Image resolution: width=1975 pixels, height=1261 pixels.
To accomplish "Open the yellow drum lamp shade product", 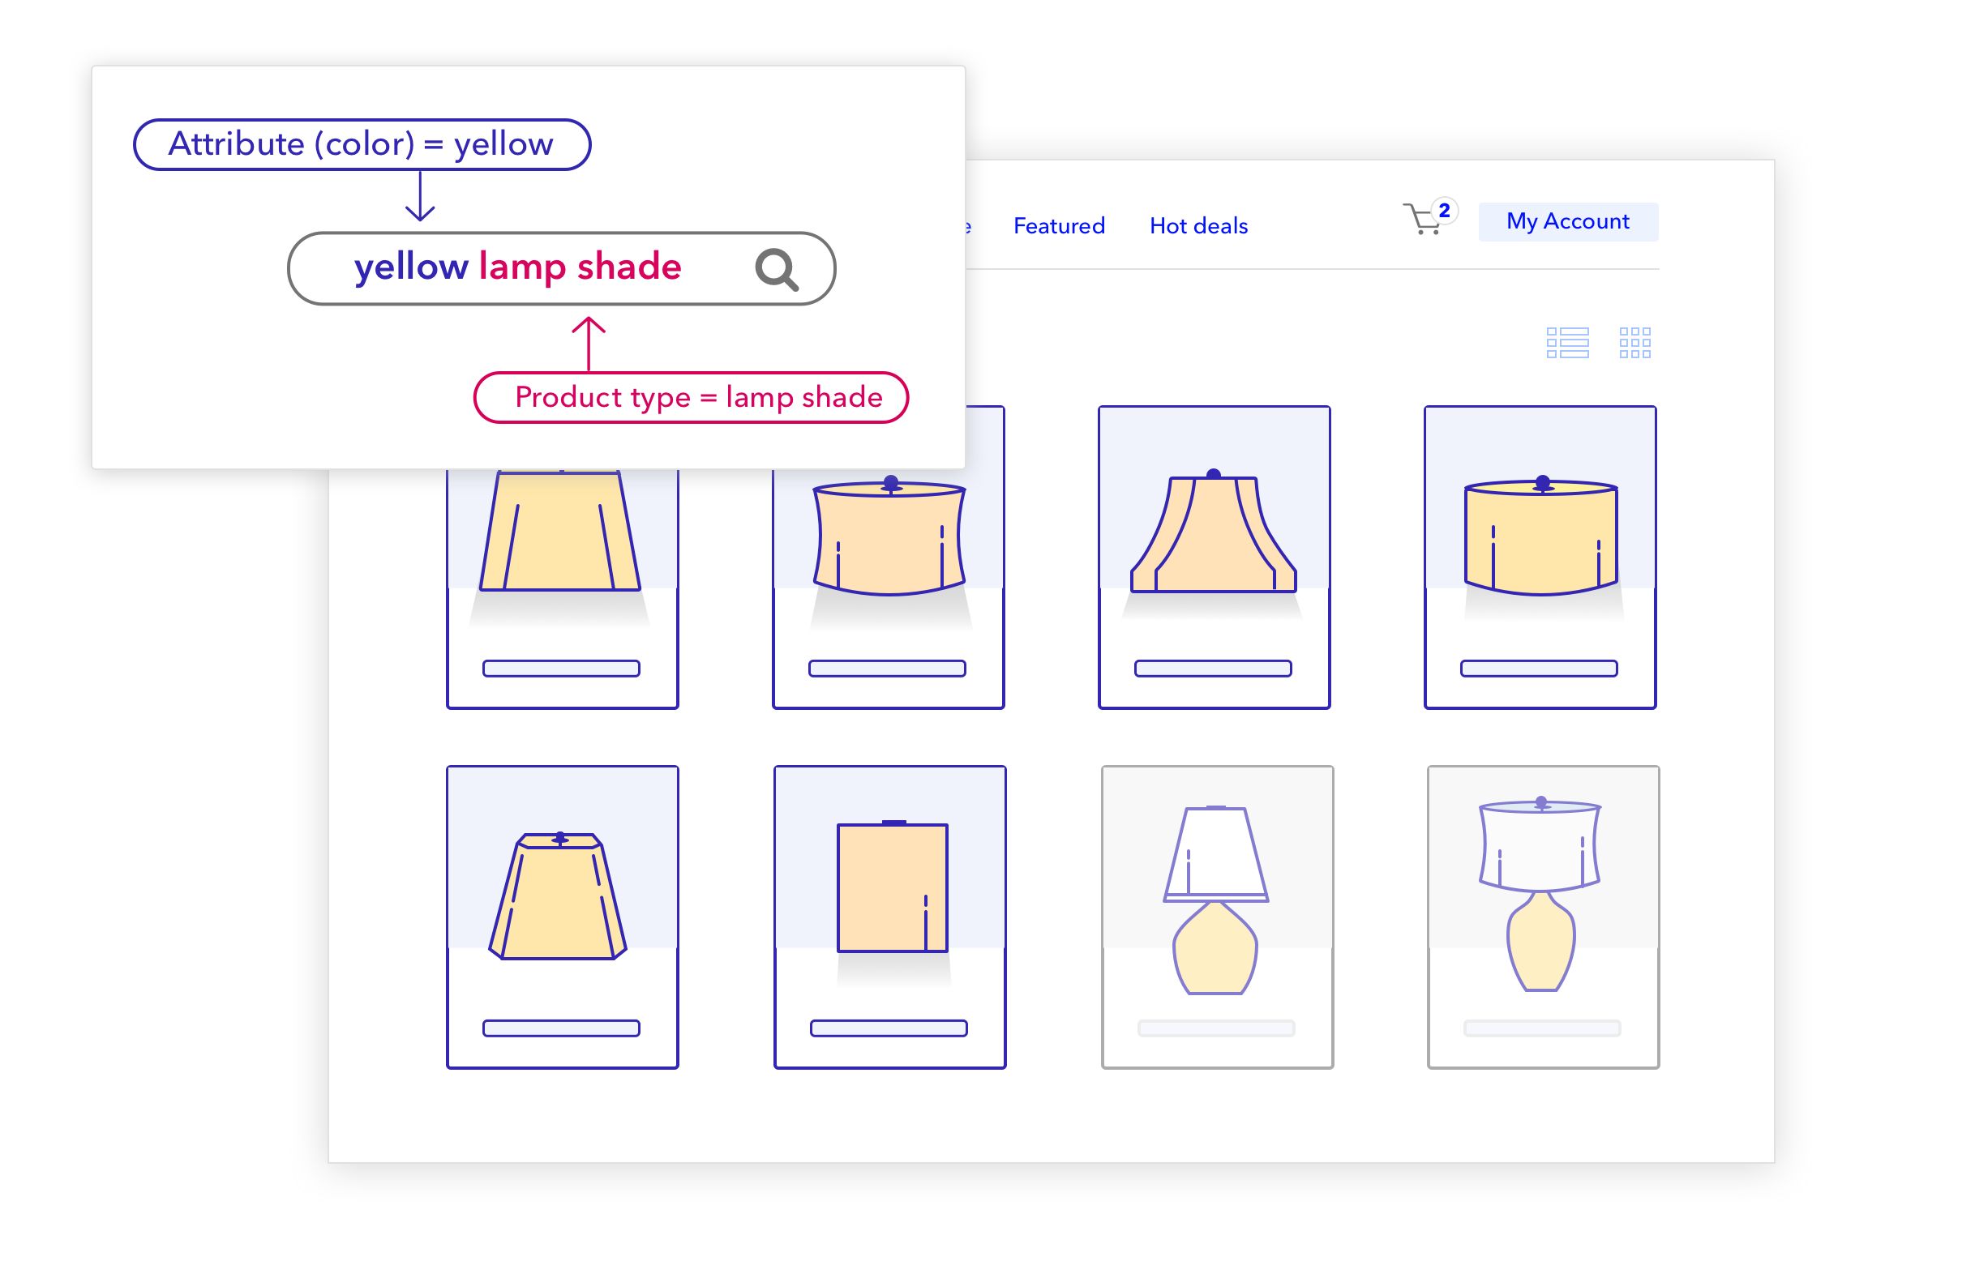I will [x=1540, y=558].
